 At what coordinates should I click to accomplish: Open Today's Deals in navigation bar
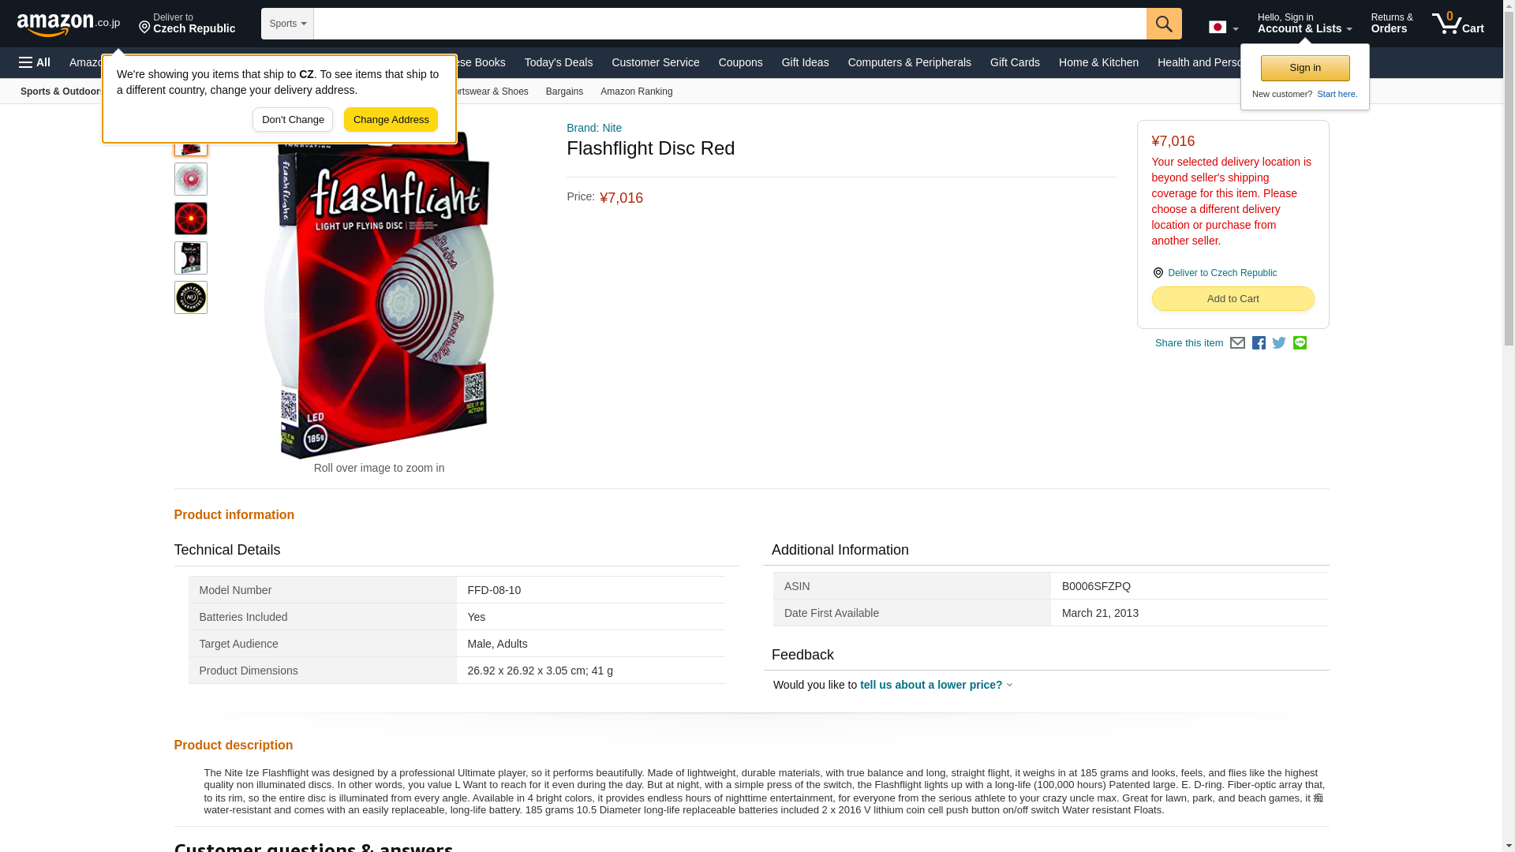click(x=559, y=62)
